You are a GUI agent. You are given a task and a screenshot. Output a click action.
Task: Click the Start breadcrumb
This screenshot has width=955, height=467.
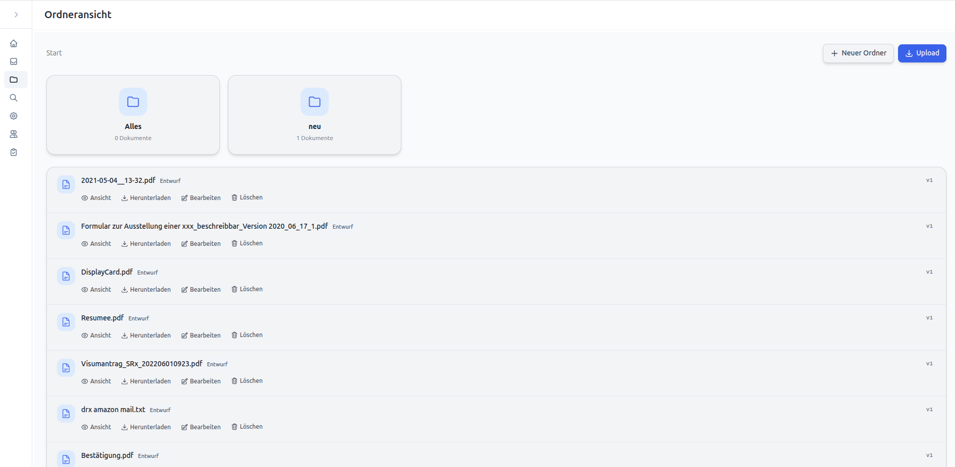point(54,53)
